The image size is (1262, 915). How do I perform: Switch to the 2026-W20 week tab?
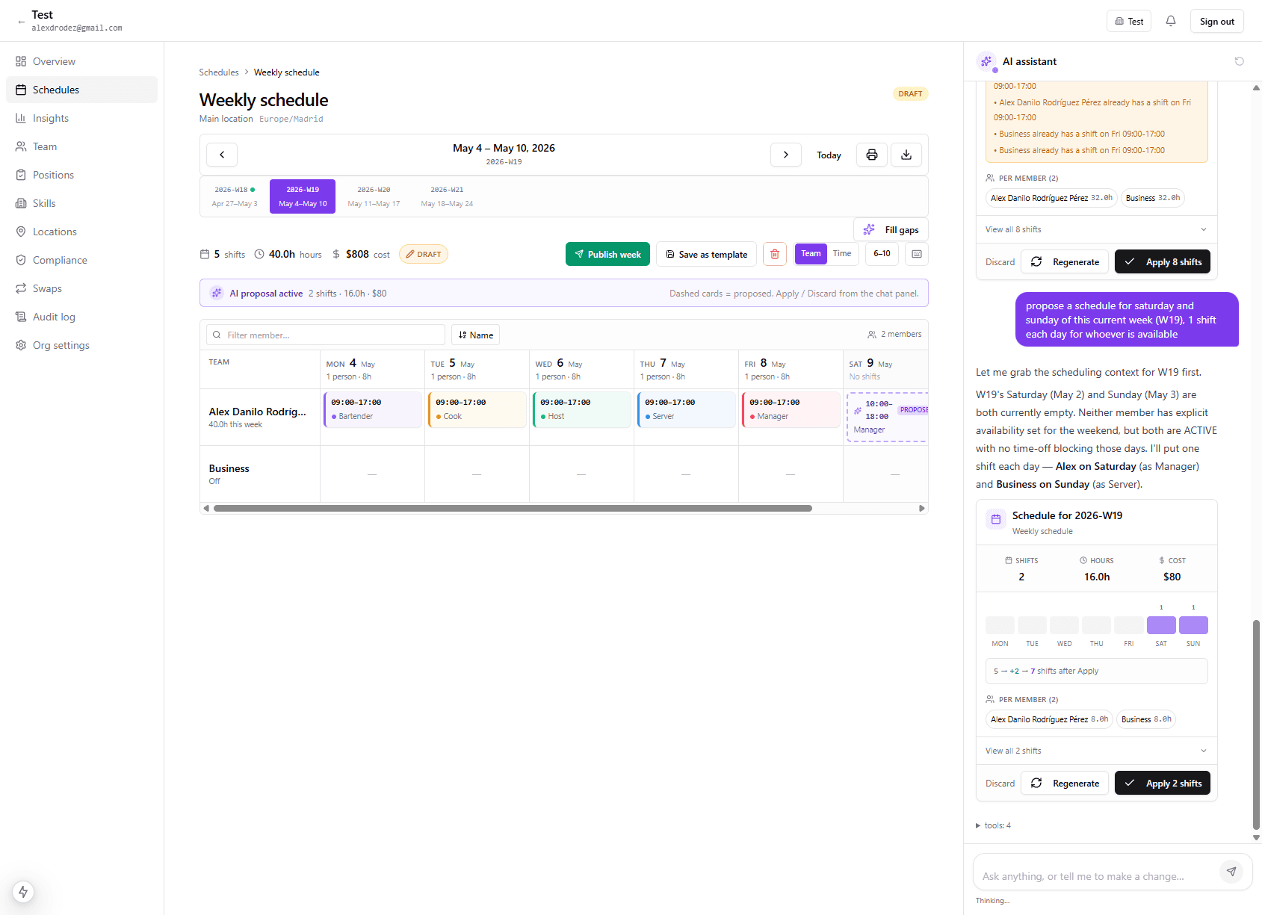(x=374, y=196)
